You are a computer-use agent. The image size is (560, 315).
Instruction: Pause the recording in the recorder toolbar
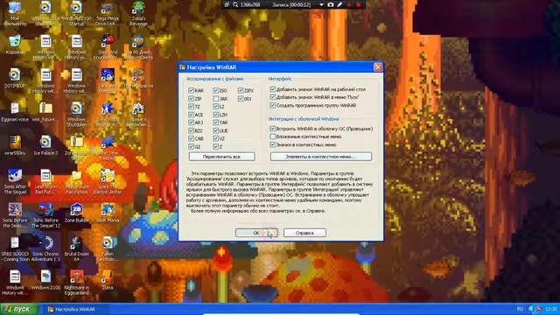(349, 4)
